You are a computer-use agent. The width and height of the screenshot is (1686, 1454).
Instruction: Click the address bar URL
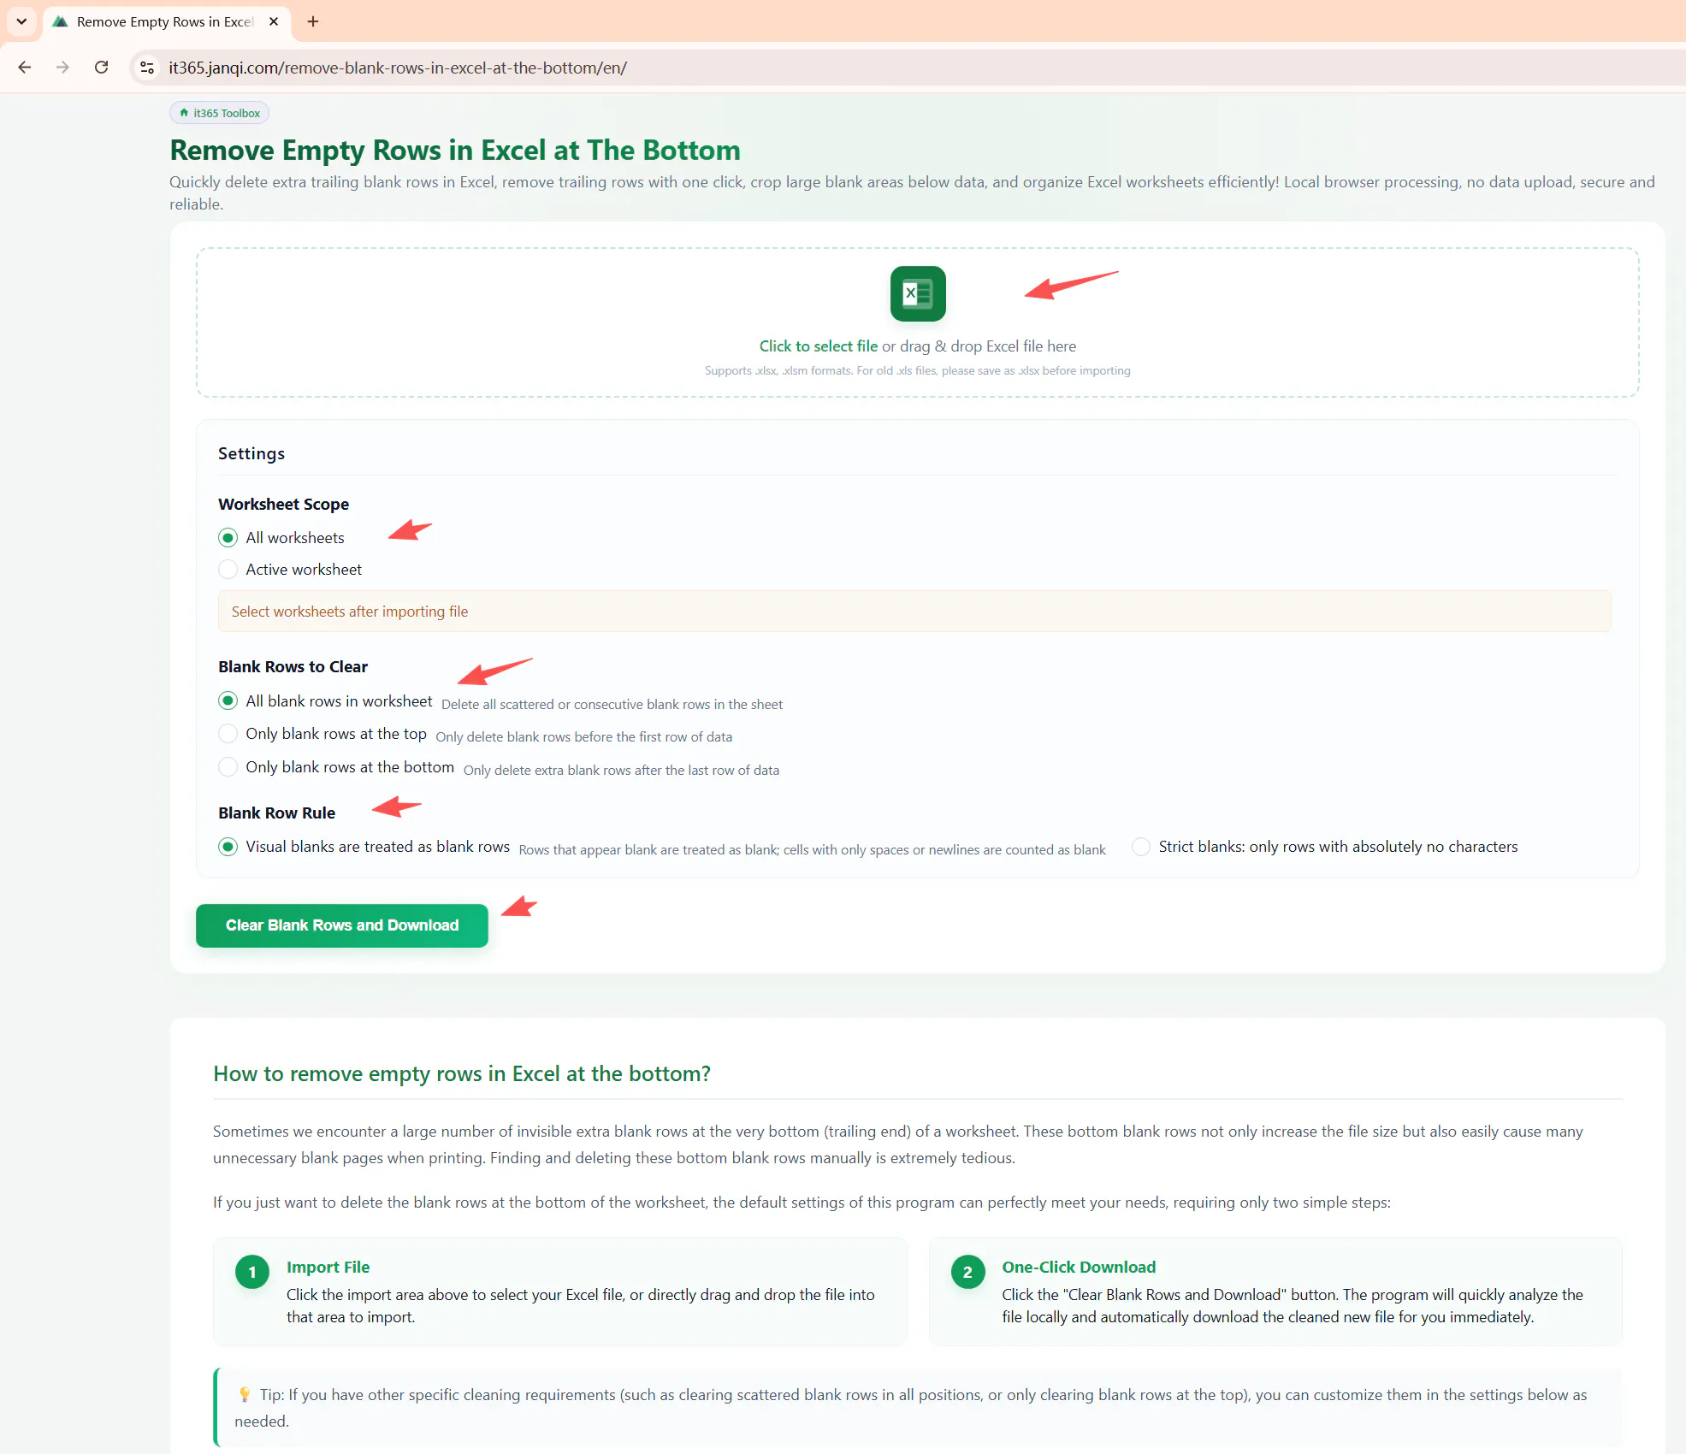coord(398,68)
